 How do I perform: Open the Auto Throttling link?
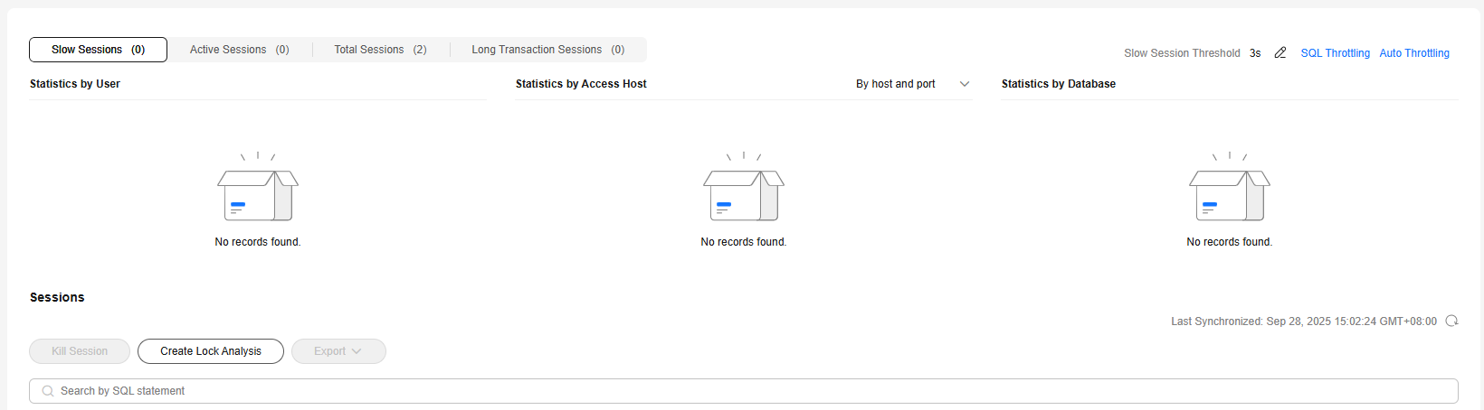[1413, 53]
